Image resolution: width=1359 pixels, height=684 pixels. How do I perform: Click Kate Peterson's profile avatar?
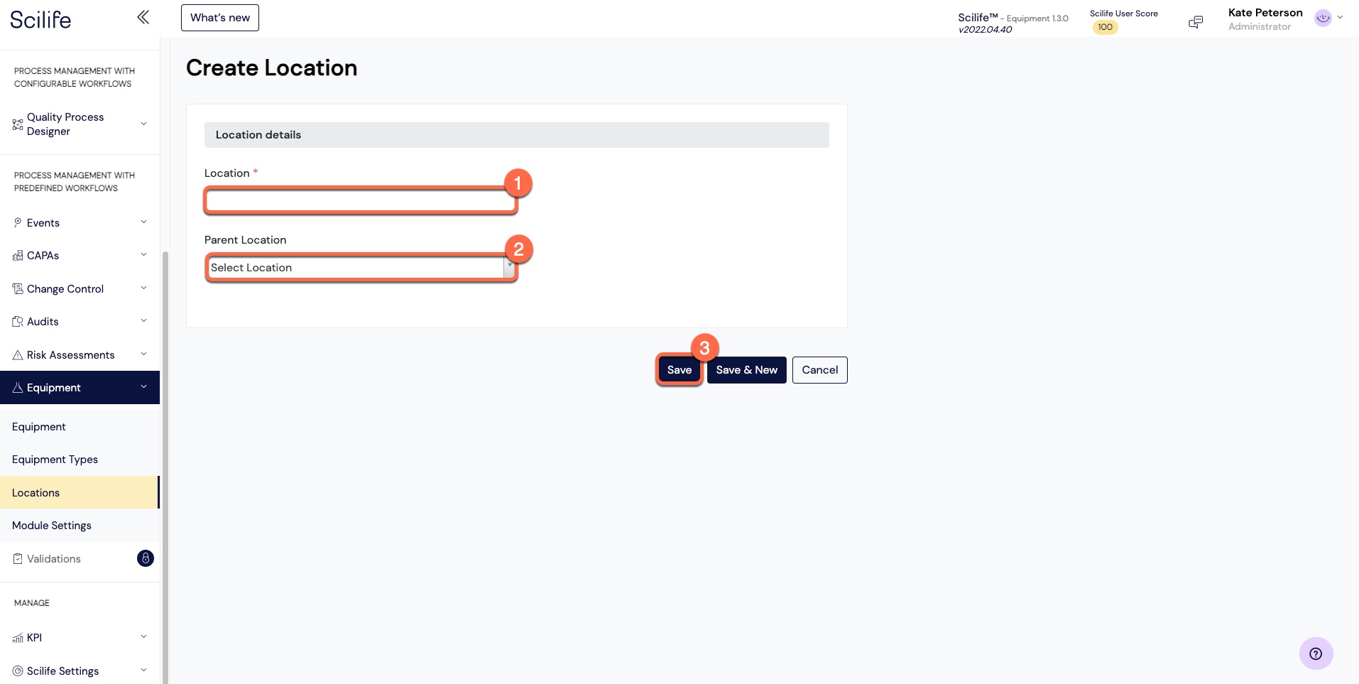tap(1323, 18)
